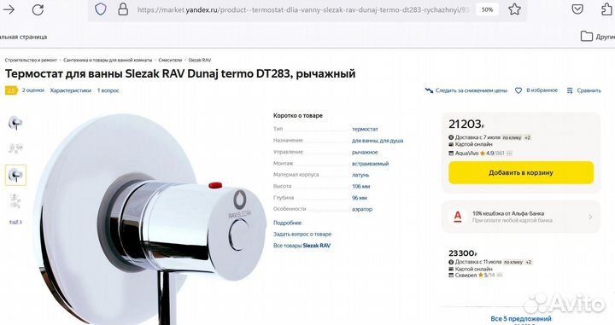
Task: Click the латунь material value
Action: (x=360, y=175)
